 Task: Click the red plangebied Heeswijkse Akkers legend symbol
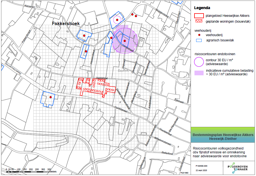[199, 16]
